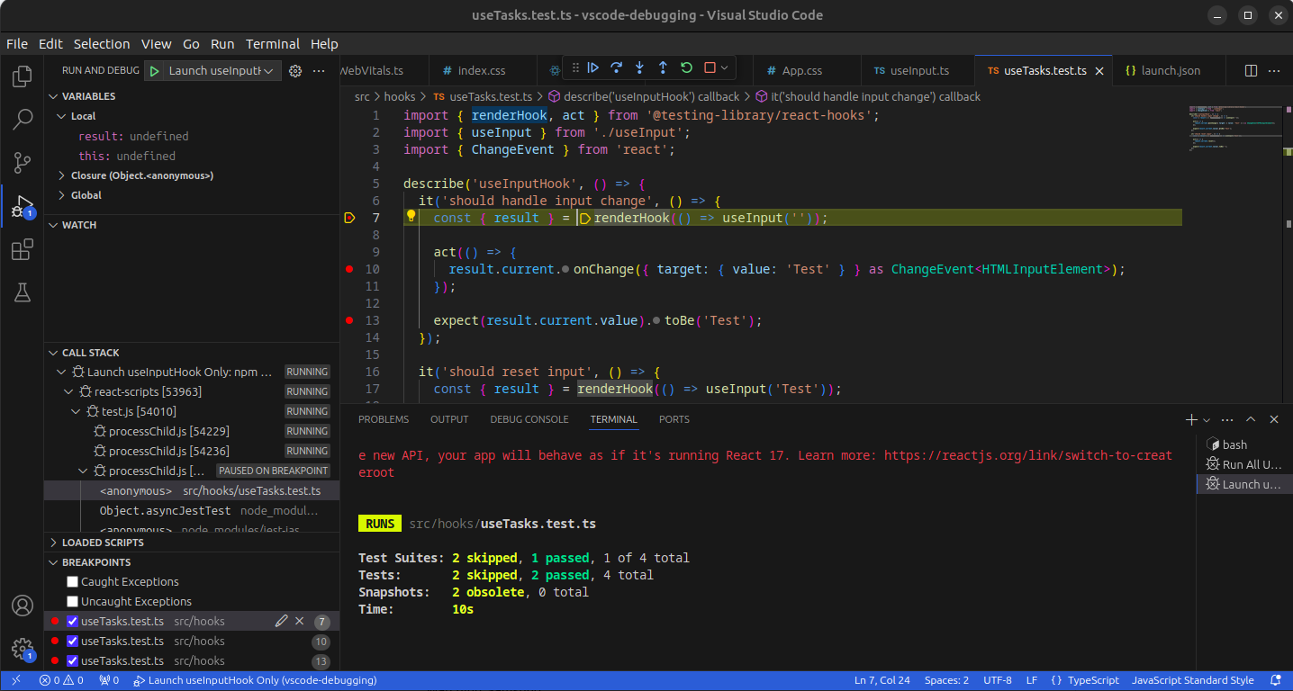The height and width of the screenshot is (691, 1293).
Task: Click Step Over in debug toolbar
Action: click(x=616, y=67)
